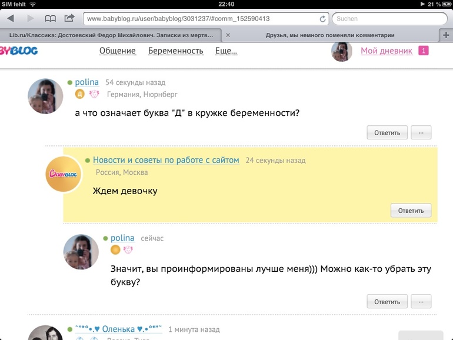453x340 pixels.
Task: Open polina profile link, 54 секунды назад
Action: tap(86, 82)
